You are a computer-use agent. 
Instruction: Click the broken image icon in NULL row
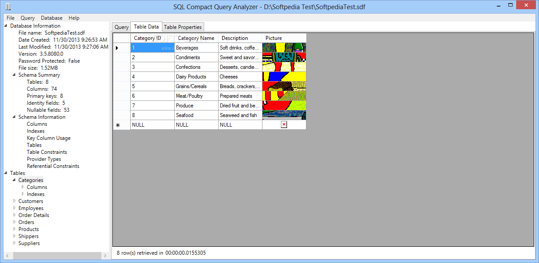[284, 125]
